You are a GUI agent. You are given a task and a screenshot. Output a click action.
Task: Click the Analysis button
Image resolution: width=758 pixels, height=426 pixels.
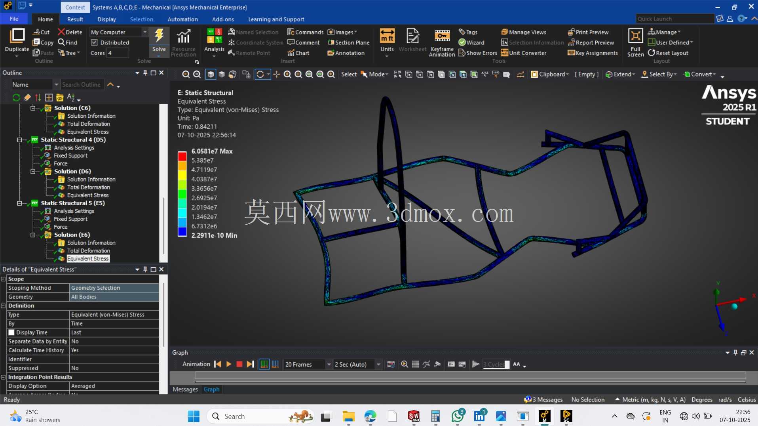(x=214, y=42)
